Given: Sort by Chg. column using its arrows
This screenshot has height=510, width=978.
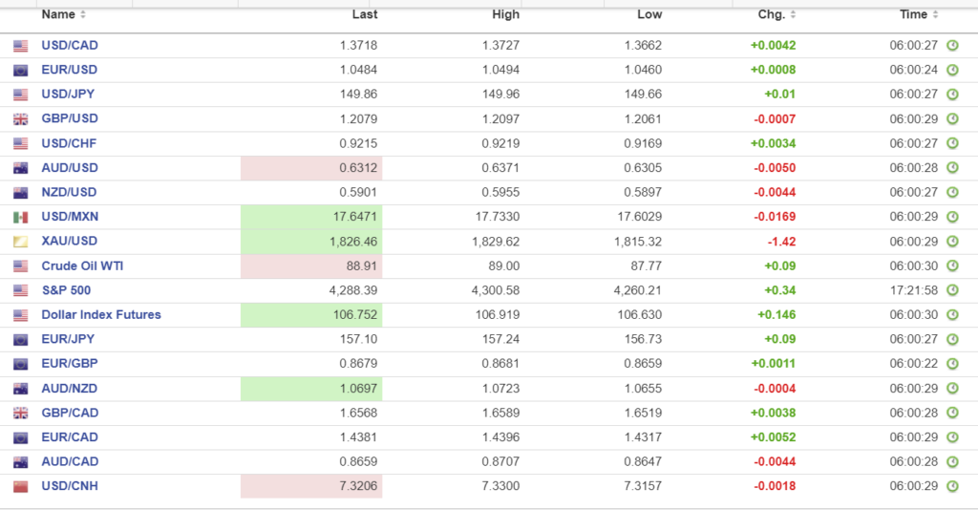Looking at the screenshot, I should 794,15.
